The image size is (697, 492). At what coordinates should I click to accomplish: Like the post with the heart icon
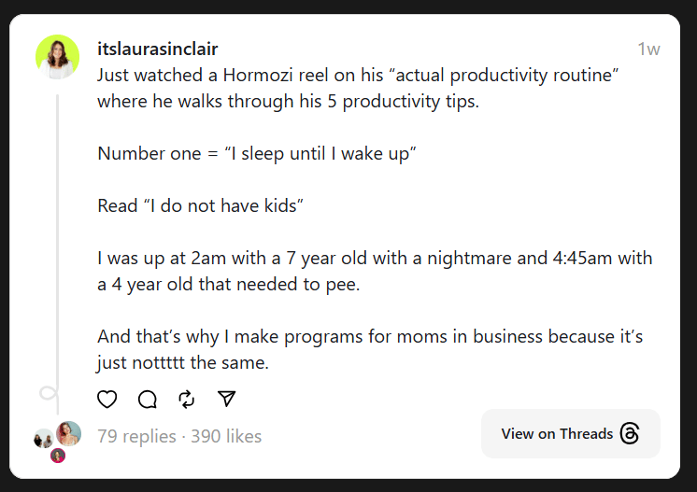107,399
